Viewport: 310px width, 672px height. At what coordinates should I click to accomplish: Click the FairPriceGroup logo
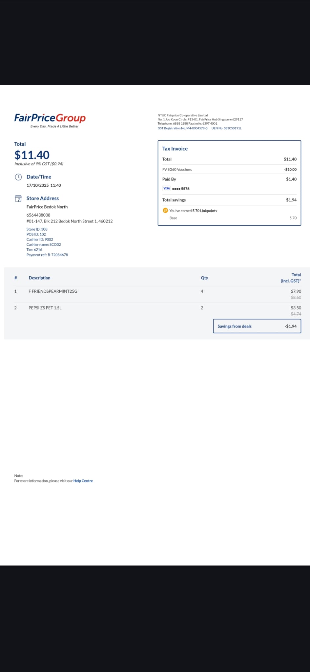click(x=50, y=120)
